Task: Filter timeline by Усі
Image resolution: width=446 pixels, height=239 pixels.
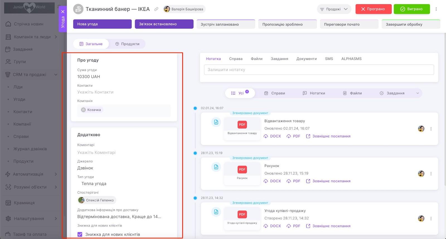Action: tap(240, 93)
